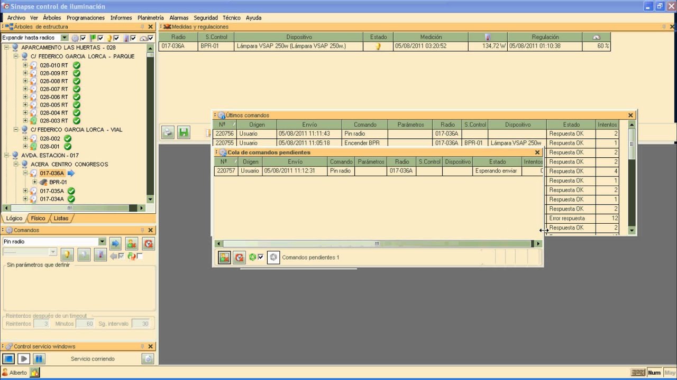Click the pending commands horizontal scrollbar thumb
Screen dimensions: 677x380
click(377, 244)
